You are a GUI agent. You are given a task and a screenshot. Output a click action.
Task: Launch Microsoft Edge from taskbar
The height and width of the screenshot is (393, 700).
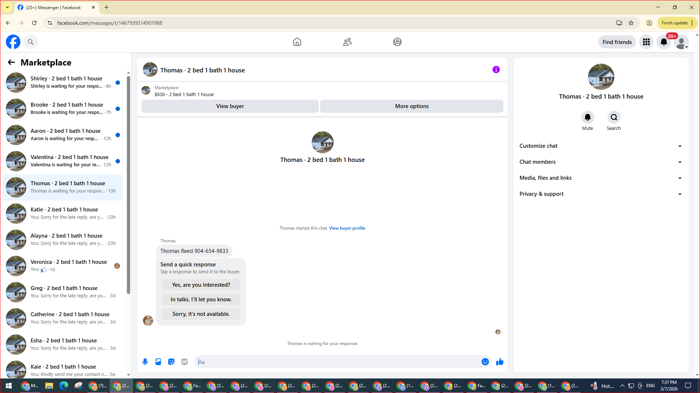coord(64,386)
